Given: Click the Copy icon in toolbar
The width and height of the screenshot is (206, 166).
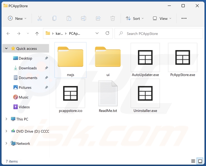Looking at the screenshot, I should pyautogui.click(x=54, y=19).
